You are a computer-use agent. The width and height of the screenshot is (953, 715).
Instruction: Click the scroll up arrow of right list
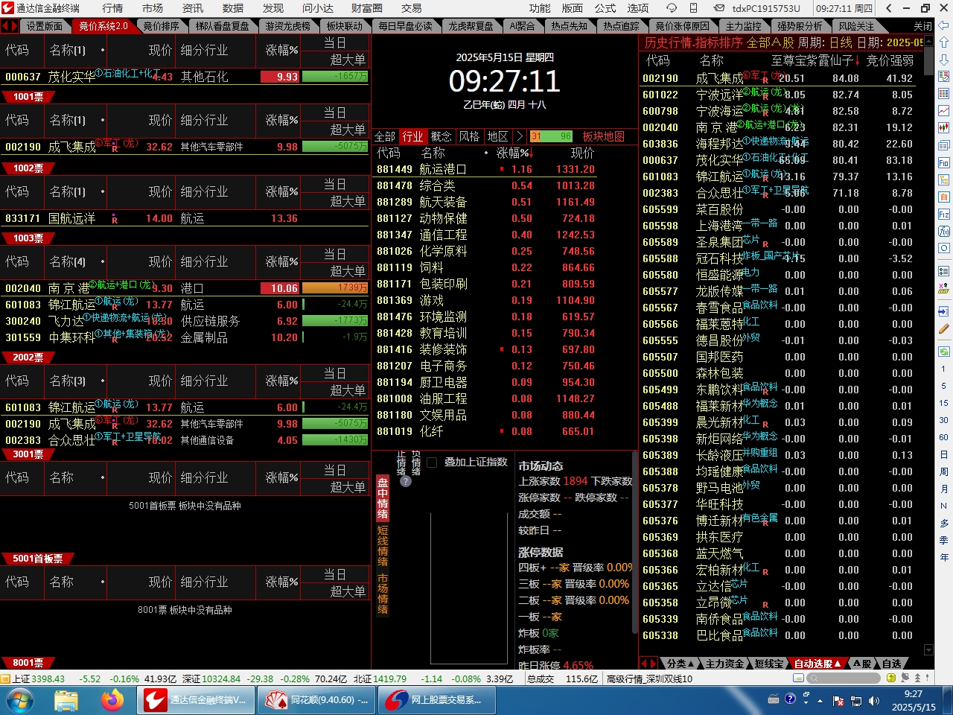coord(928,41)
